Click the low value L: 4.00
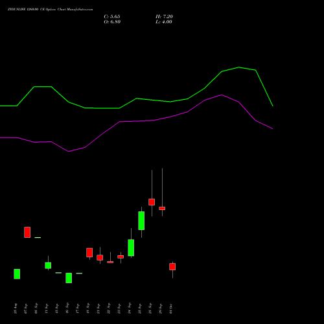Screen dimensions: 324x324 164,22
